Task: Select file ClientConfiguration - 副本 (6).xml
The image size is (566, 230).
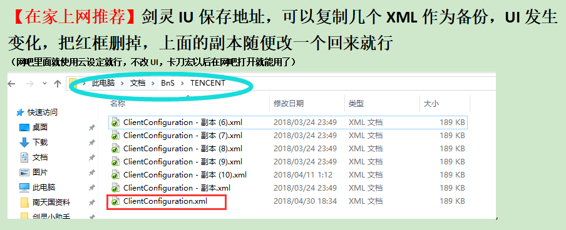Action: click(288, 122)
